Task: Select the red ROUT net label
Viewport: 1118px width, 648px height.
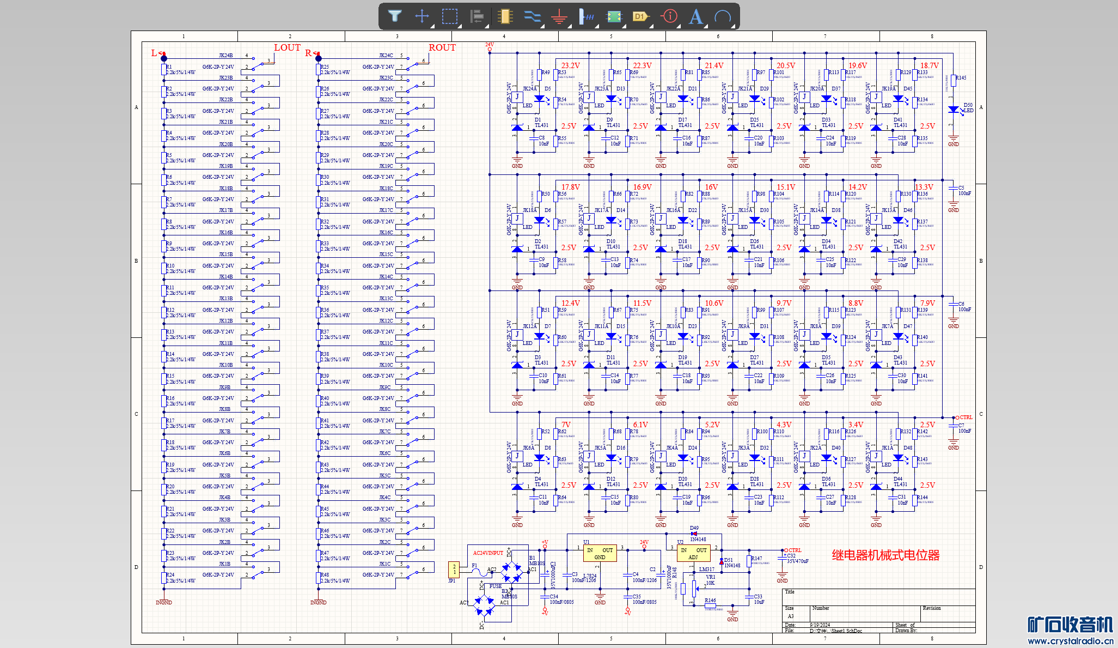Action: (x=442, y=48)
